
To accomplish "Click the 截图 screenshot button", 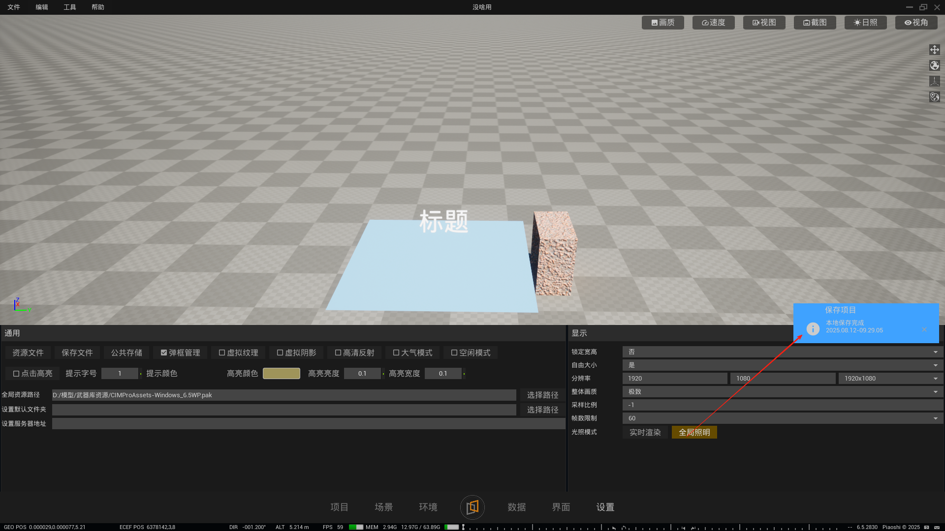I will [815, 23].
